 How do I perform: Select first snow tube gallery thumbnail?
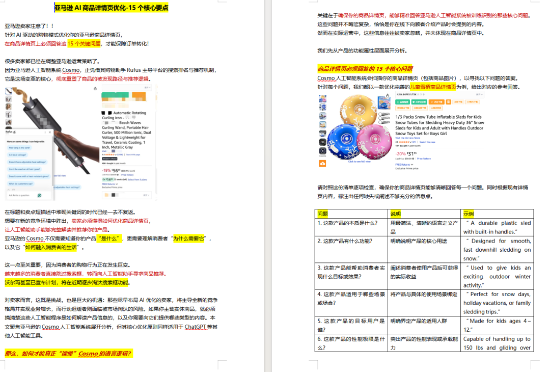point(322,98)
